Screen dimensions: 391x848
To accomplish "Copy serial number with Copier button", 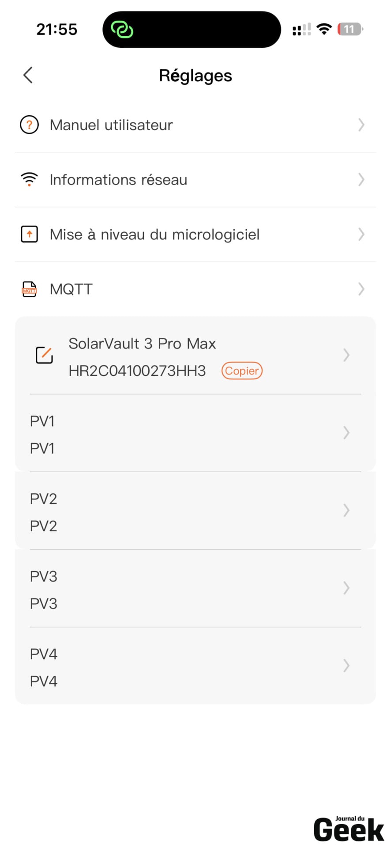I will pyautogui.click(x=242, y=371).
